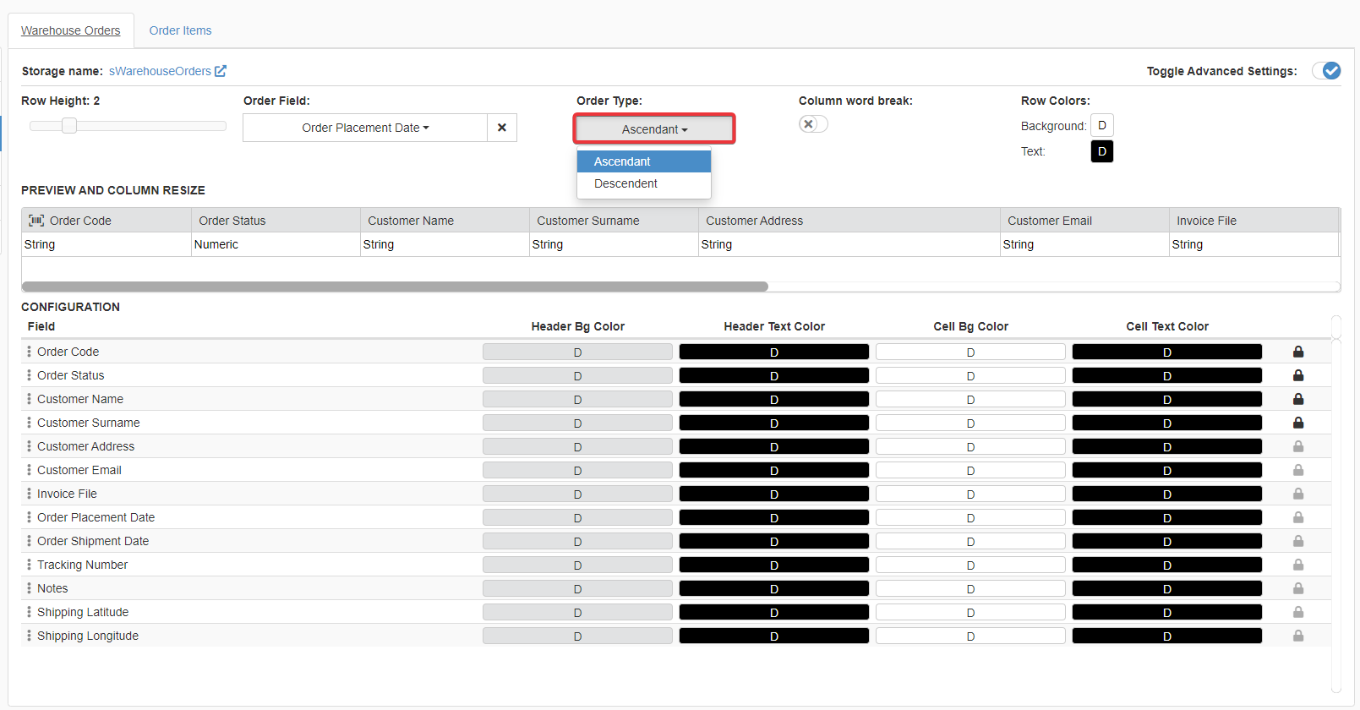Click the lock icon for Order Code
The width and height of the screenshot is (1360, 710).
[1298, 352]
